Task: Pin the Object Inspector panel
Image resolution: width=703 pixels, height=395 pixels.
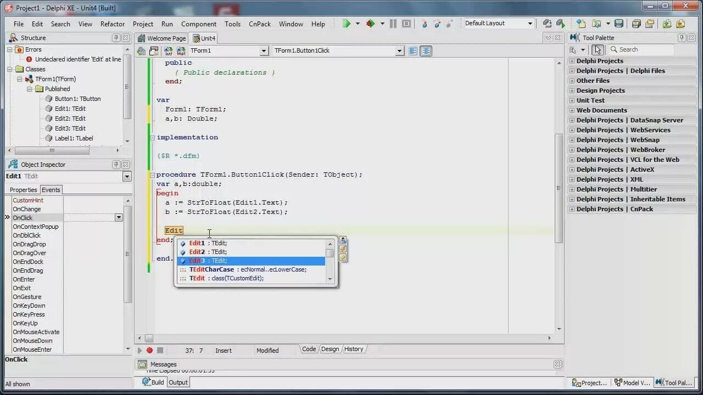Action: click(x=116, y=165)
